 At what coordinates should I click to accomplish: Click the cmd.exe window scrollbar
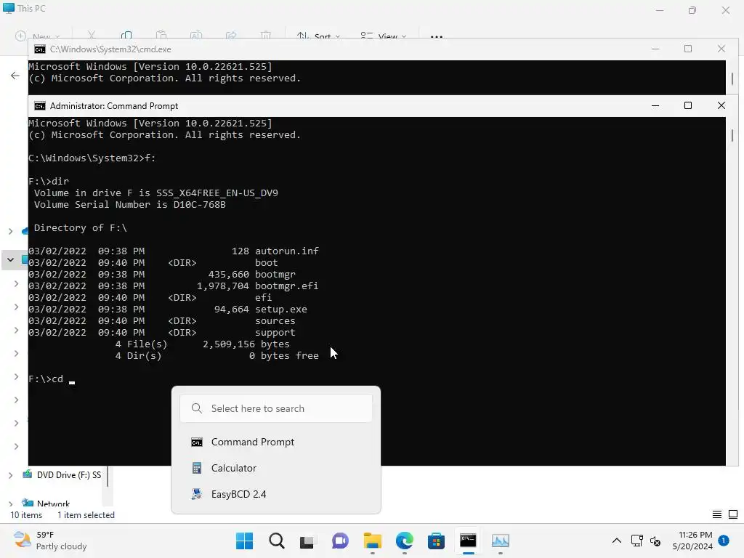click(732, 78)
